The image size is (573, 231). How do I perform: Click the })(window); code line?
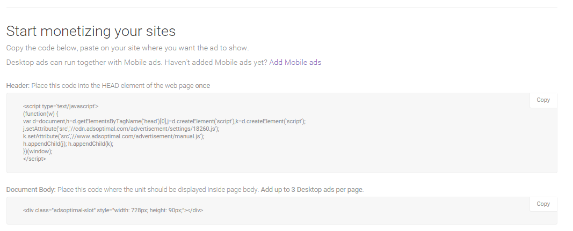38,152
